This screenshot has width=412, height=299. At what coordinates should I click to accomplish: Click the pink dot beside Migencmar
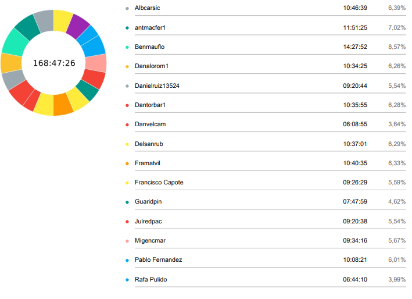click(x=127, y=241)
